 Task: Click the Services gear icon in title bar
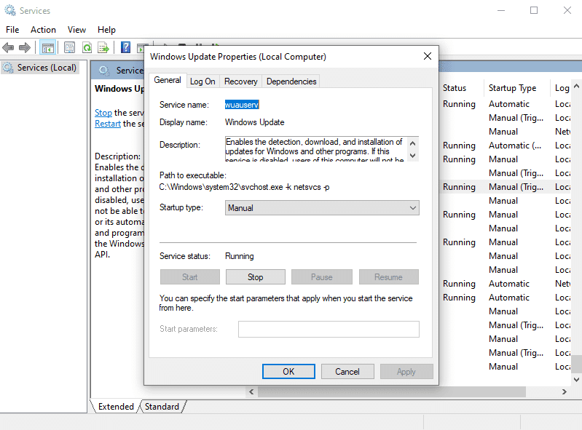10,10
